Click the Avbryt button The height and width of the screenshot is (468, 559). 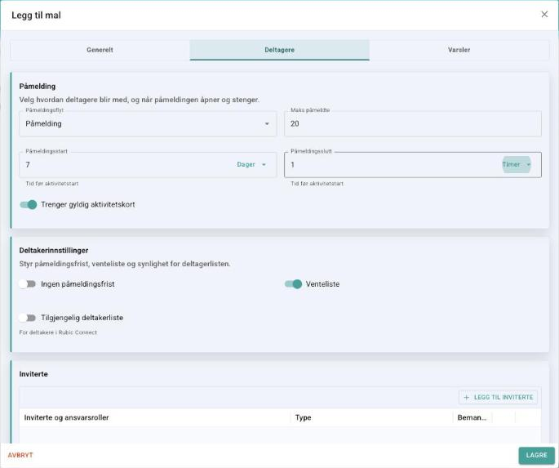20,455
